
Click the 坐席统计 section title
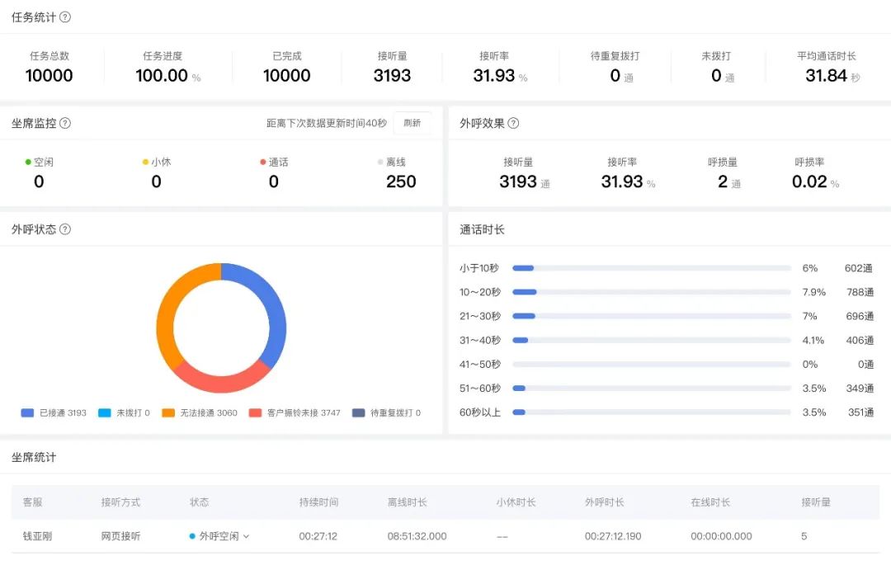point(34,457)
